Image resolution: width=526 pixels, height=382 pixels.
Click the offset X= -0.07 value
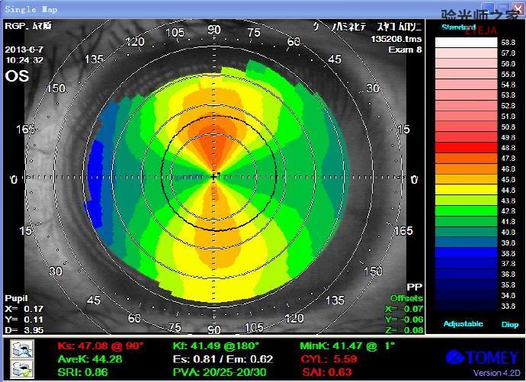tap(404, 309)
